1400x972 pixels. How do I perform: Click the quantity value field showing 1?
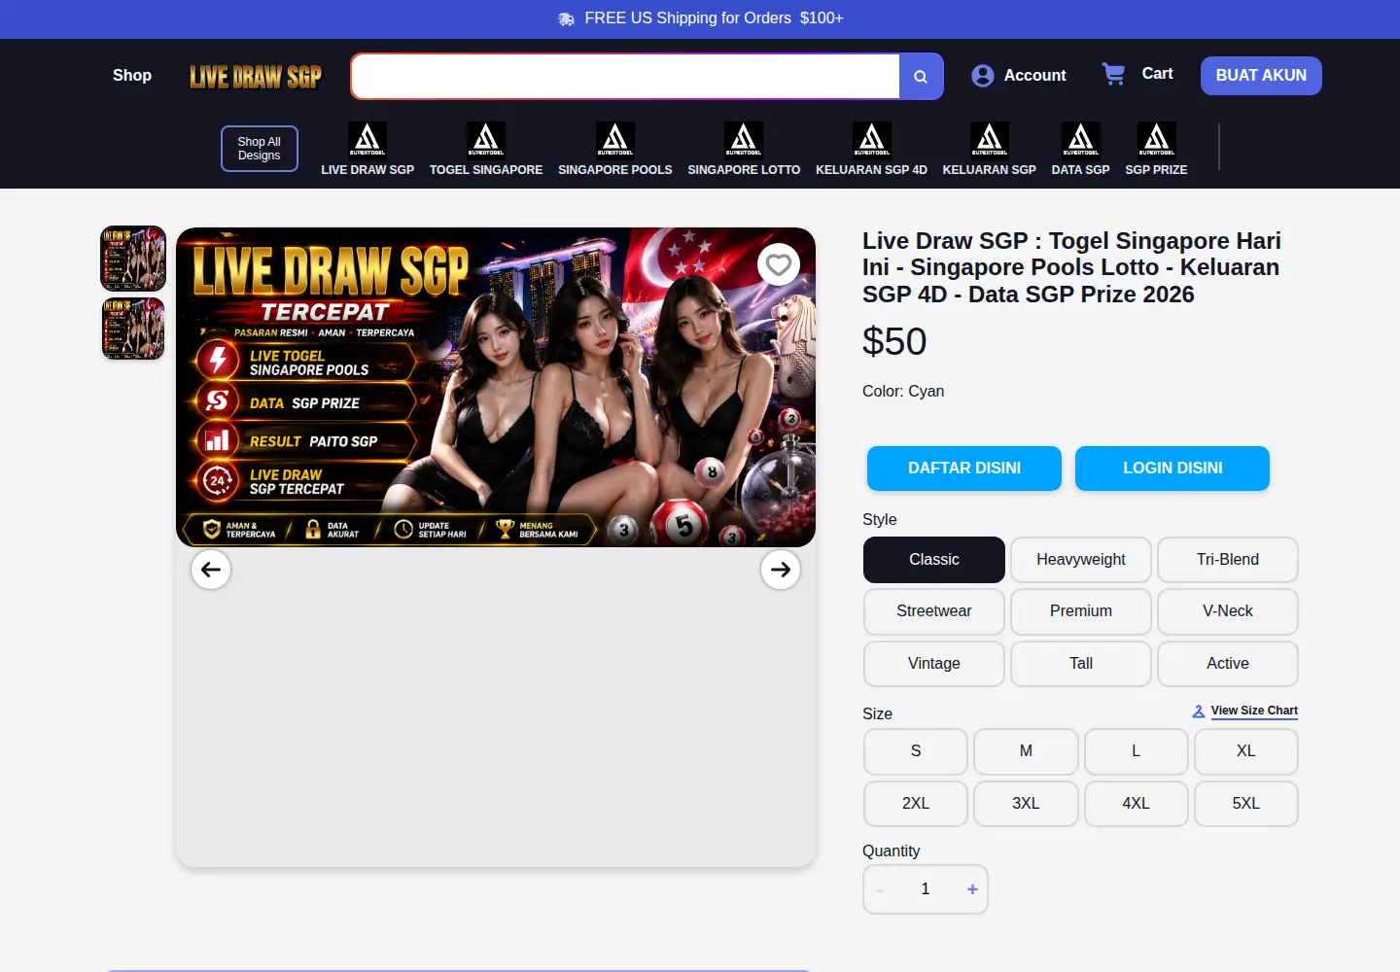(x=926, y=889)
